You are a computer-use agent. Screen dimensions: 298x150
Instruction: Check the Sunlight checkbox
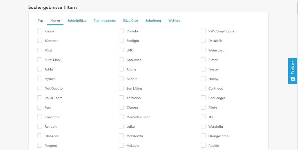pos(121,41)
